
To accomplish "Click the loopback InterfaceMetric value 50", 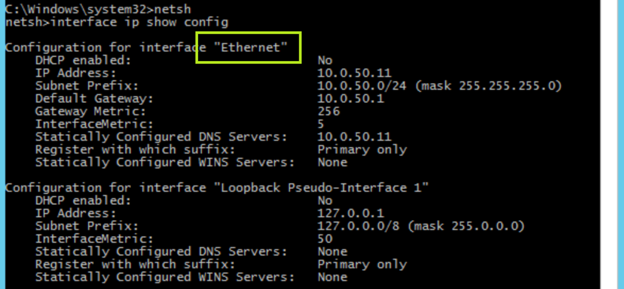I will coord(325,239).
